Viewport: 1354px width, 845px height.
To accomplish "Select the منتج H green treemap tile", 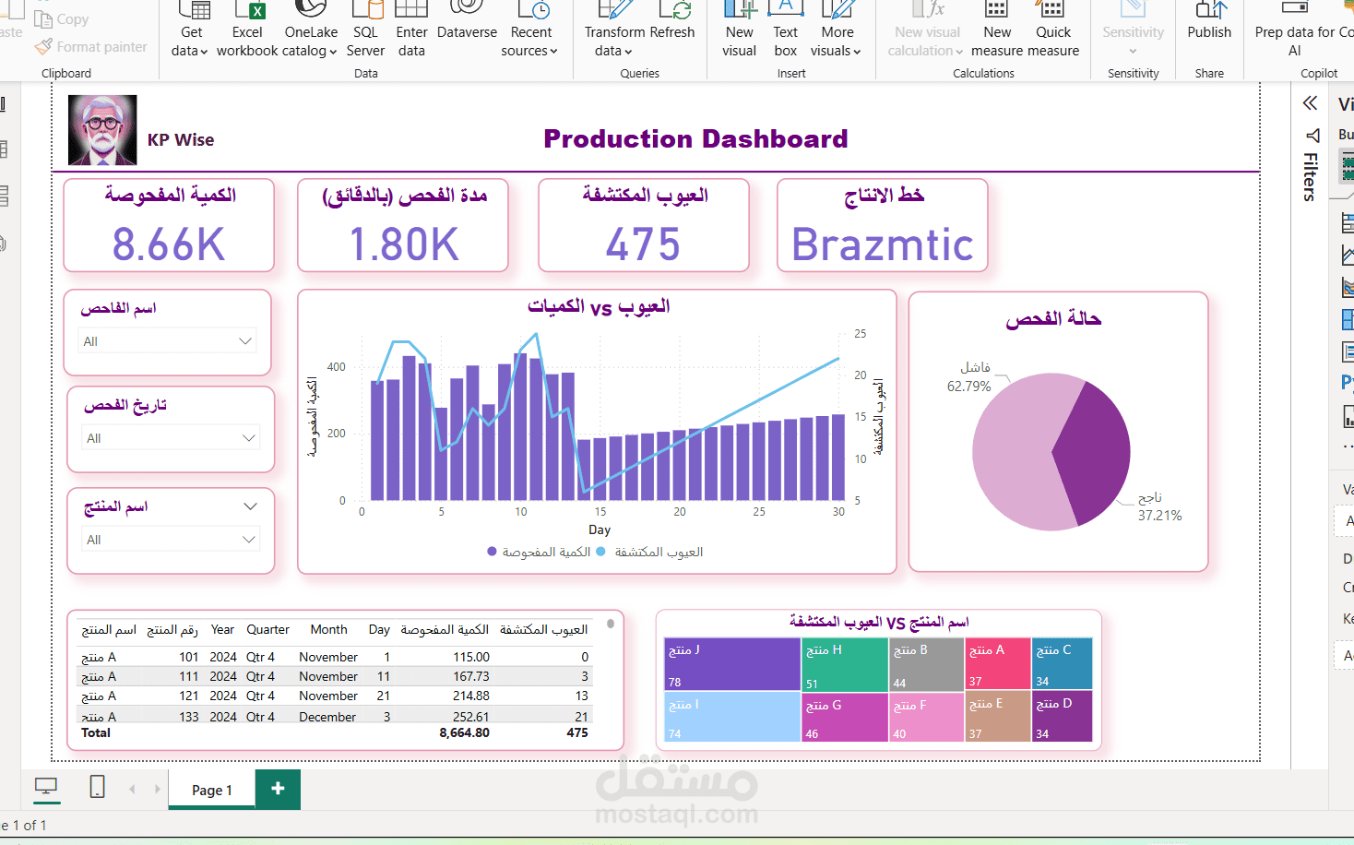I will [844, 664].
